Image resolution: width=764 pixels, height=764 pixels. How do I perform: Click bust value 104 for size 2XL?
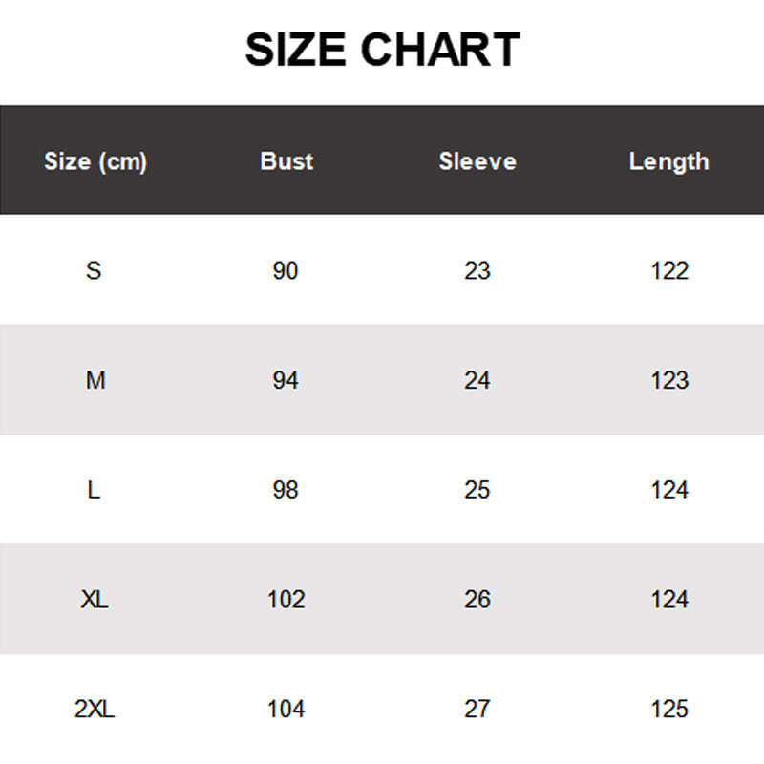pos(286,710)
